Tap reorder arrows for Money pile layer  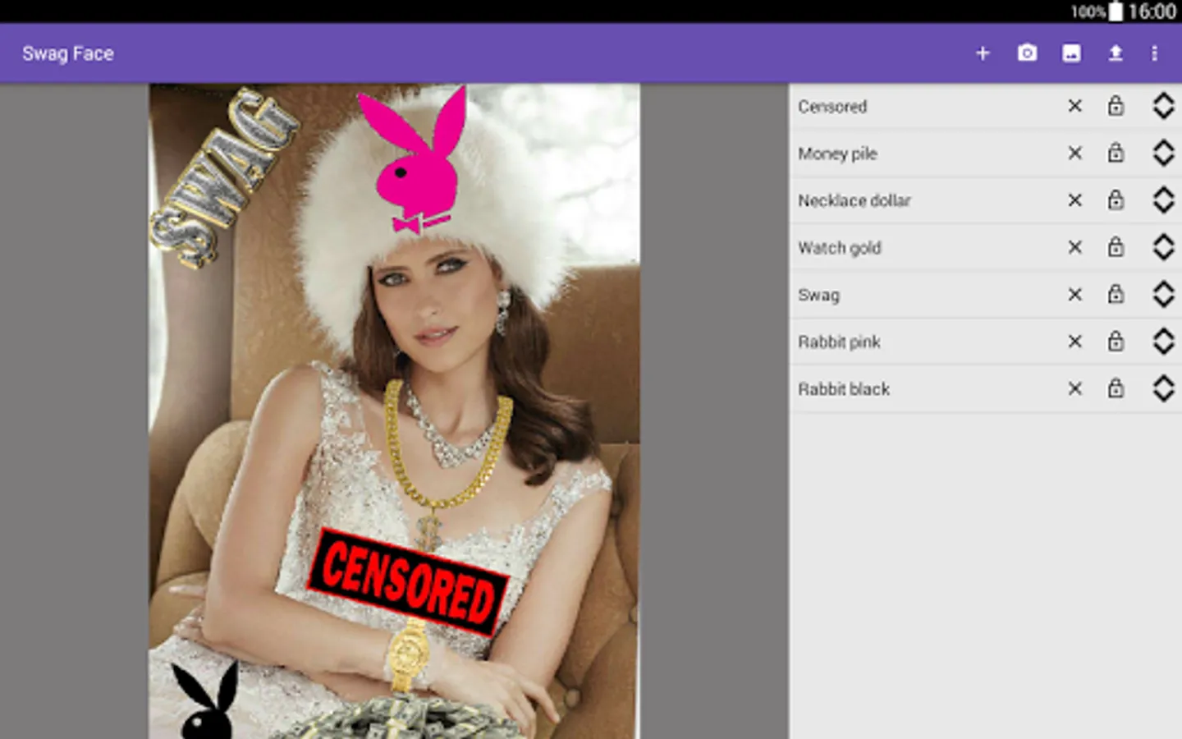point(1163,153)
